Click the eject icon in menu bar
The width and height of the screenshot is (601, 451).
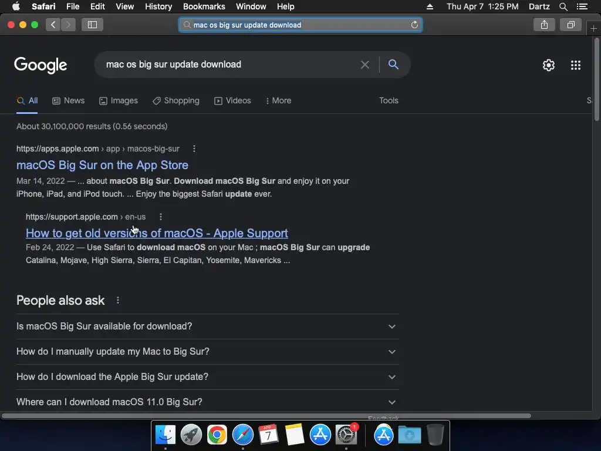point(430,6)
